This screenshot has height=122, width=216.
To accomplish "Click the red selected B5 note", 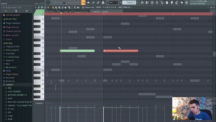I will (121, 51).
